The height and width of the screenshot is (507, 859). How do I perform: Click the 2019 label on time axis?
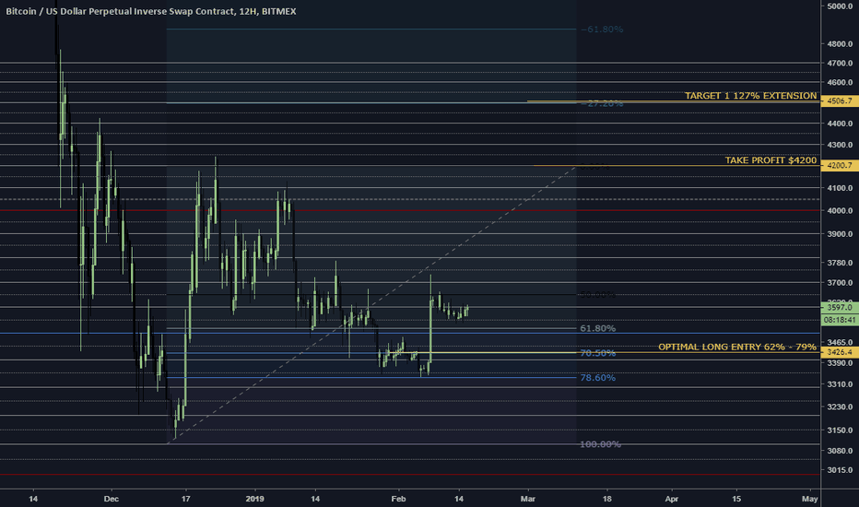(x=254, y=499)
